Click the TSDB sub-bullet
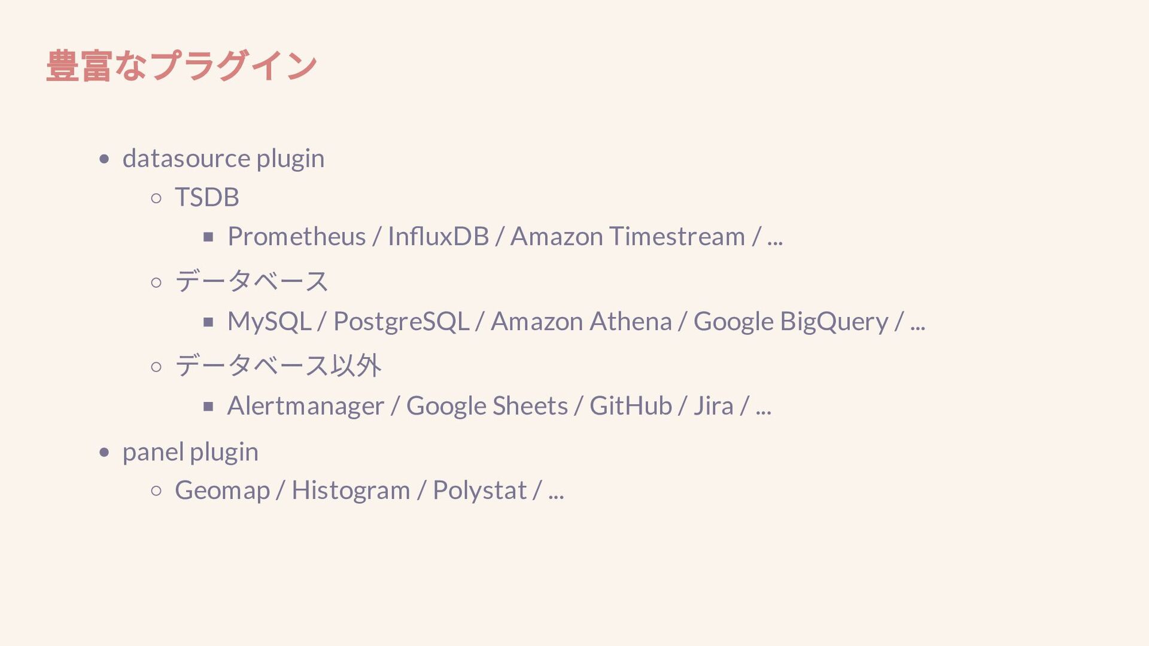The width and height of the screenshot is (1149, 646). coord(207,197)
